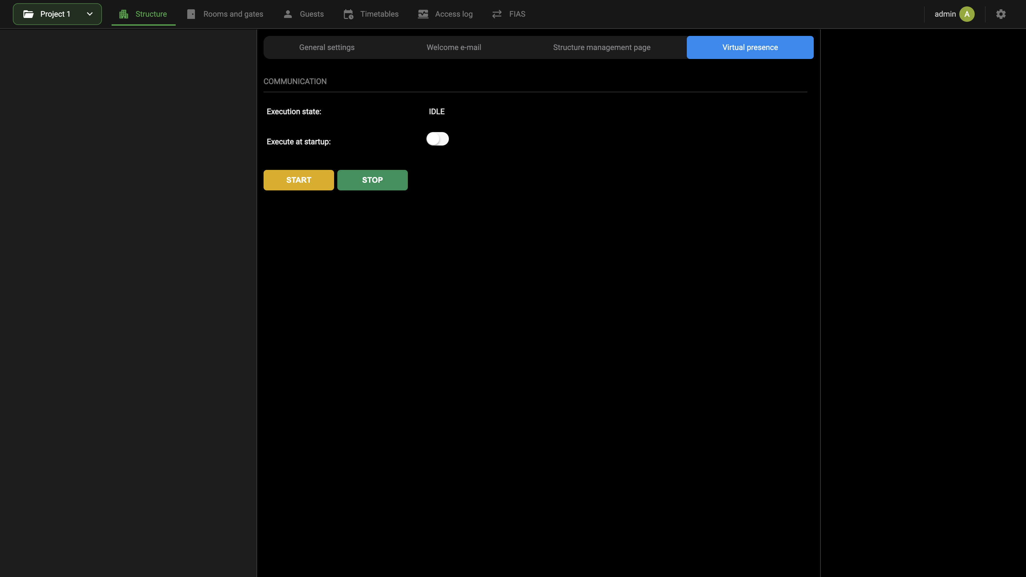Image resolution: width=1026 pixels, height=577 pixels.
Task: Open the Structure management page tab
Action: coord(601,47)
